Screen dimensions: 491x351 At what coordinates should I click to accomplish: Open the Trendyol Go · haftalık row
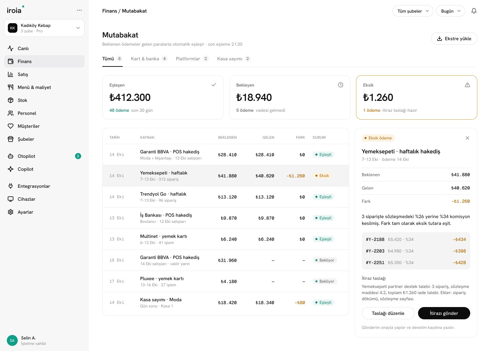(226, 197)
